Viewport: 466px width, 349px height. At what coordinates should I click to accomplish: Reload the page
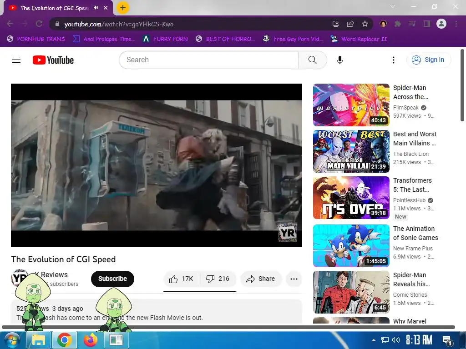(x=39, y=24)
